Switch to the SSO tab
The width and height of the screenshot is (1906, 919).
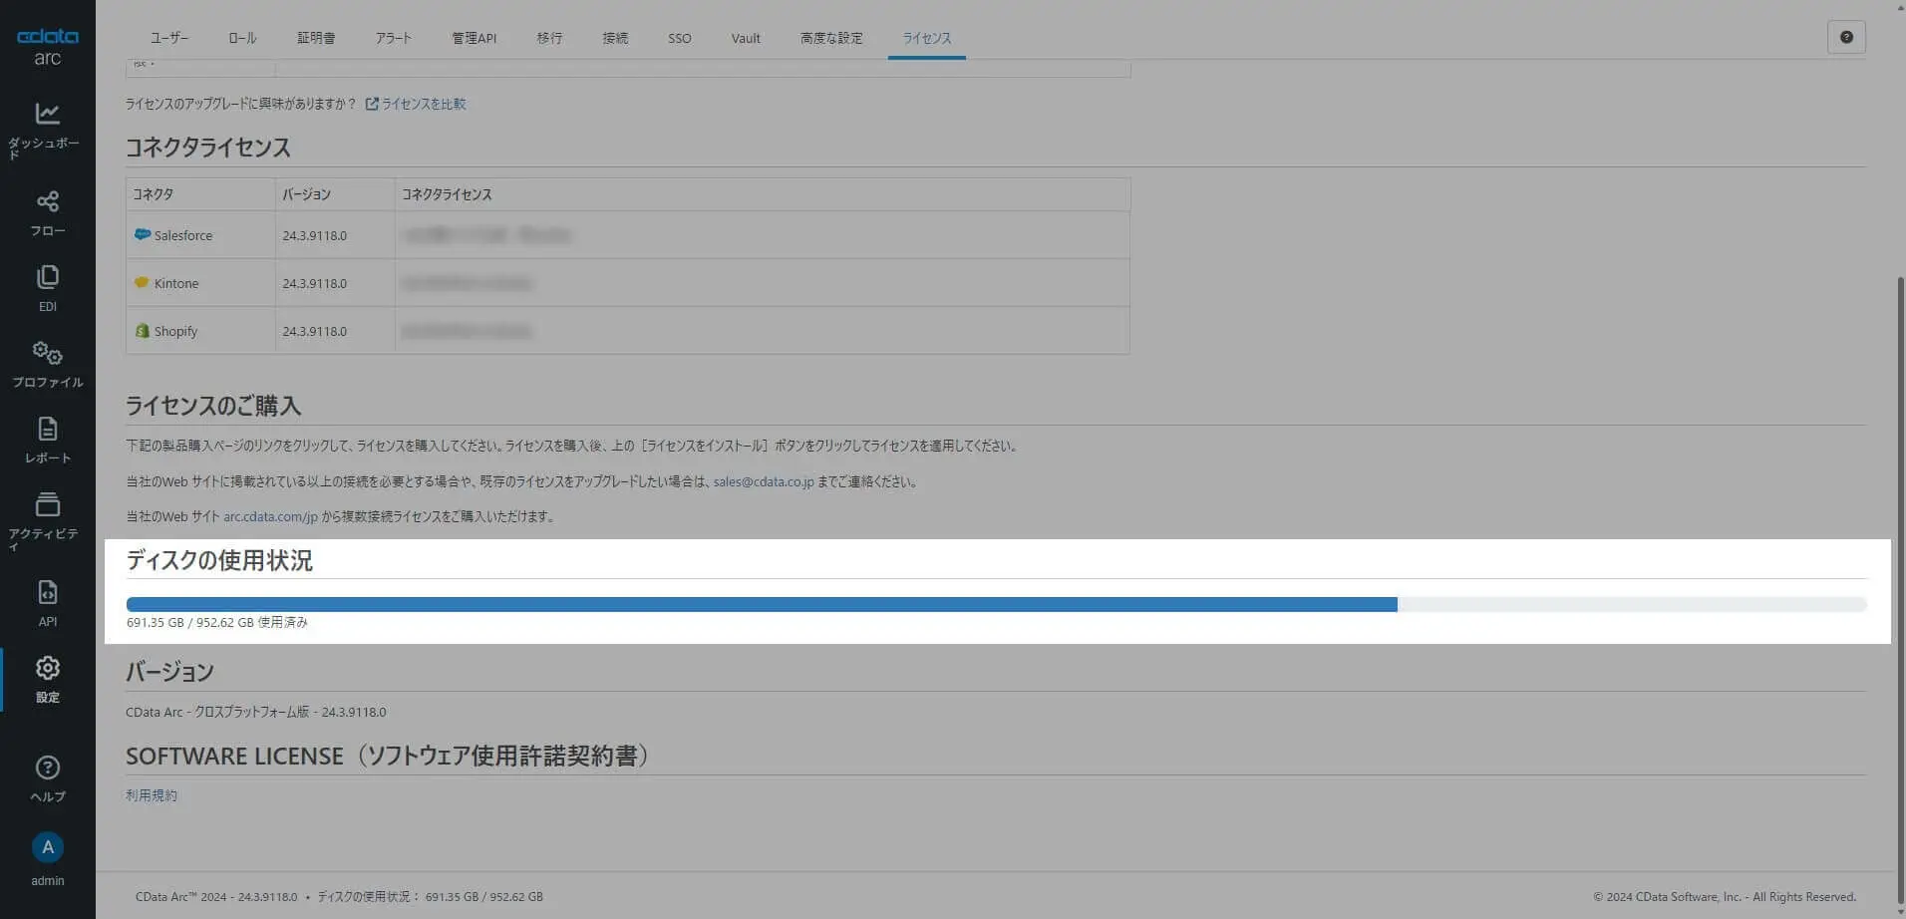point(680,38)
